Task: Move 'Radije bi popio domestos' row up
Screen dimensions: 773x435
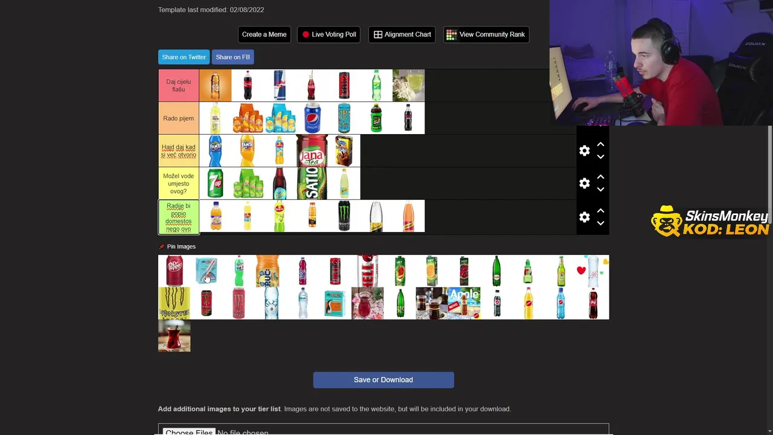Action: tap(600, 210)
